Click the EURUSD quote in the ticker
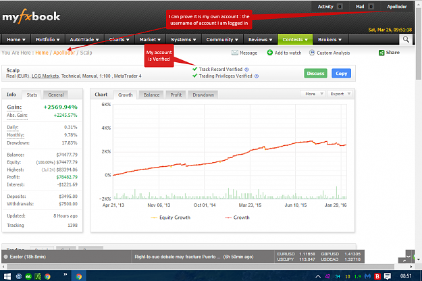 [x=296, y=254]
